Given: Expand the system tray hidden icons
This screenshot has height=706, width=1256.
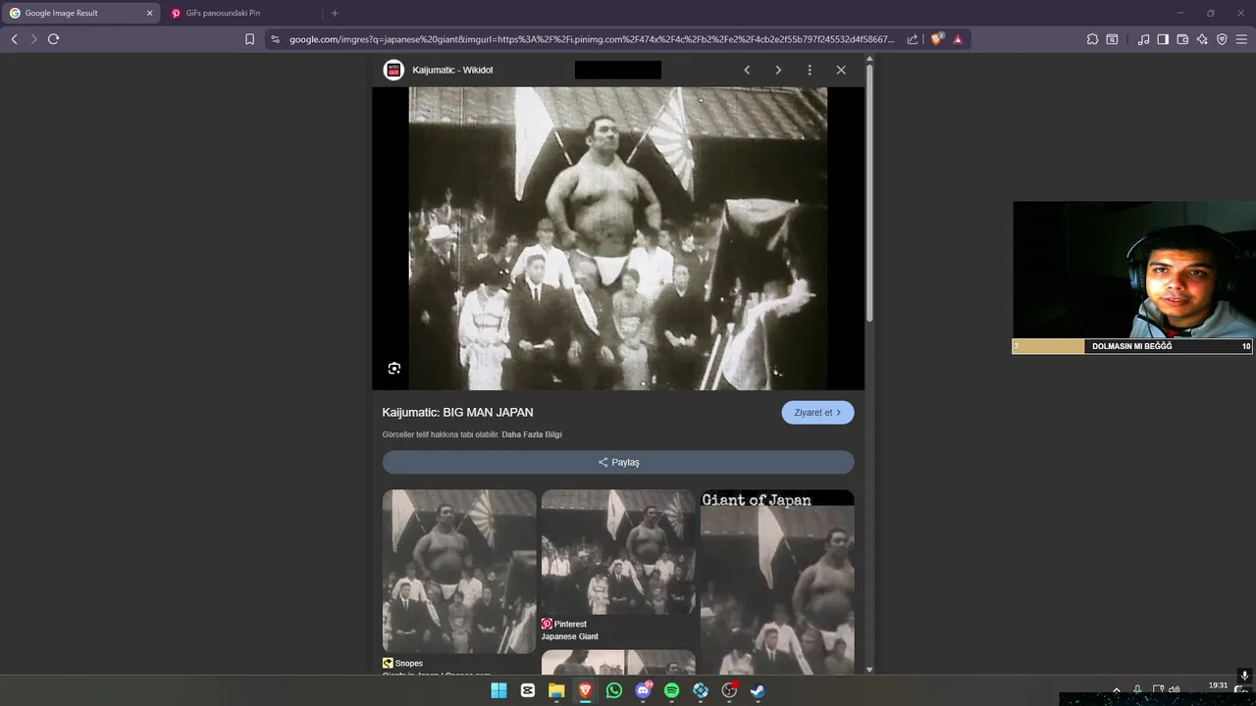Looking at the screenshot, I should click(x=1116, y=690).
